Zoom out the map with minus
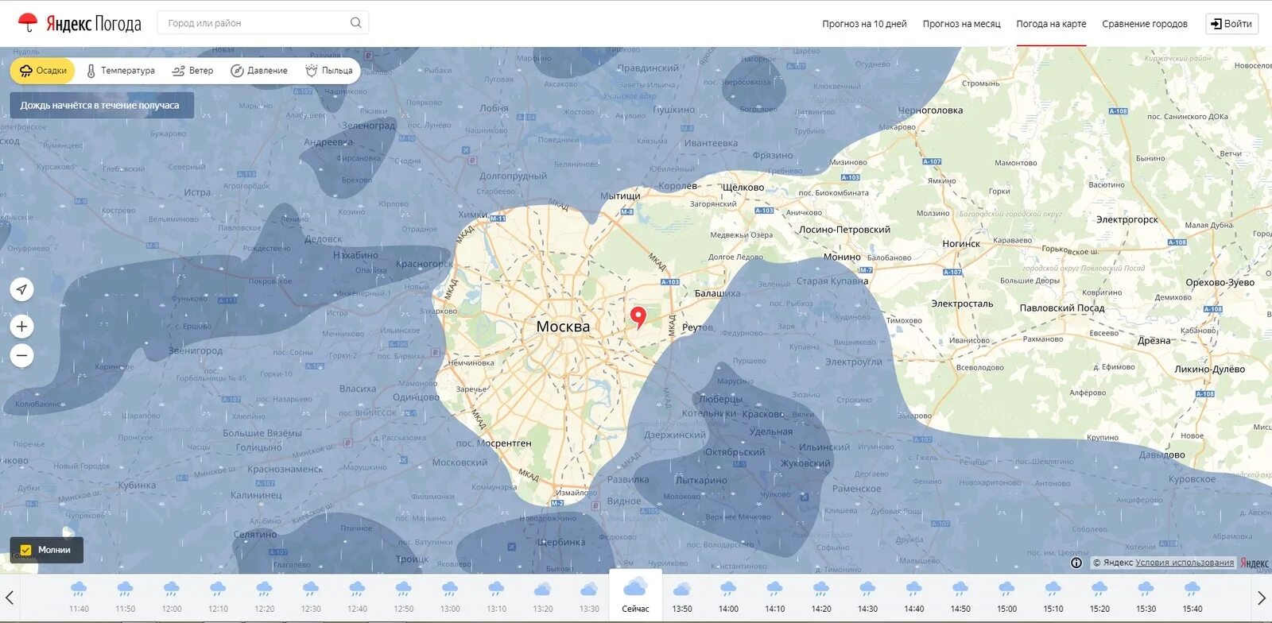 [x=22, y=355]
